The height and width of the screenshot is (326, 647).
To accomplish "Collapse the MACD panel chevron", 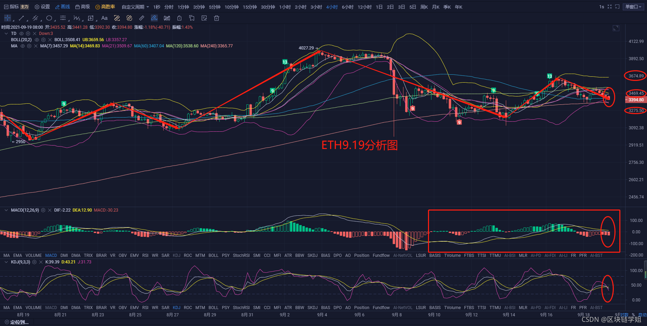I will pos(6,210).
